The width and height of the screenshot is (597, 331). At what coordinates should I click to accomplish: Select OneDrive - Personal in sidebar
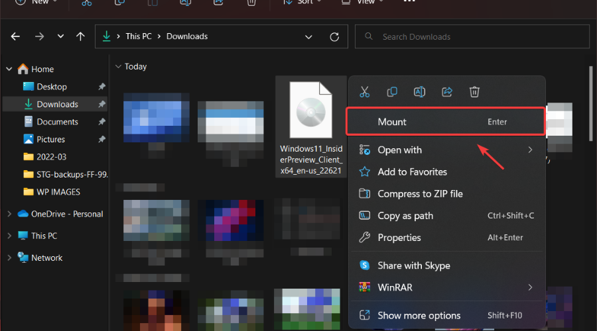pyautogui.click(x=66, y=214)
